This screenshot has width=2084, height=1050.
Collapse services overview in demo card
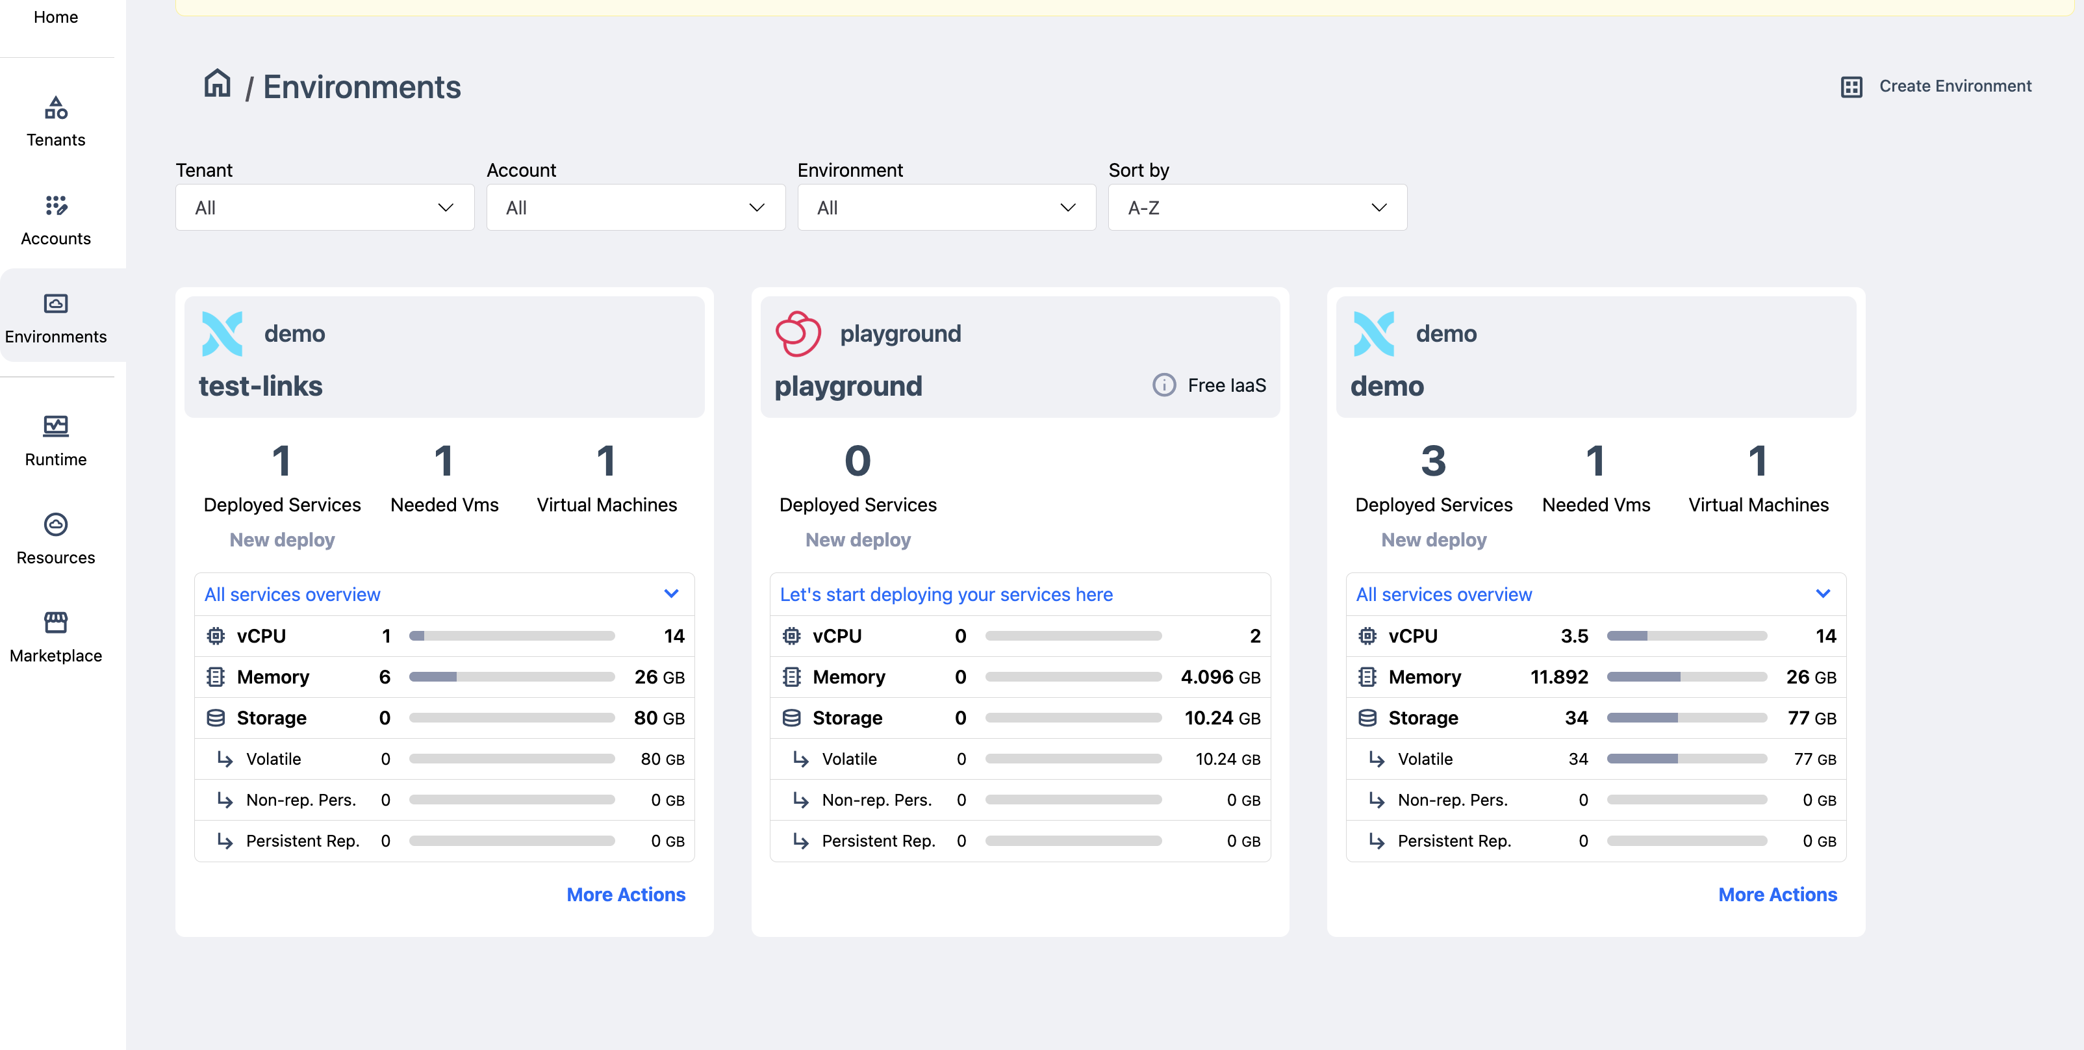(1822, 594)
